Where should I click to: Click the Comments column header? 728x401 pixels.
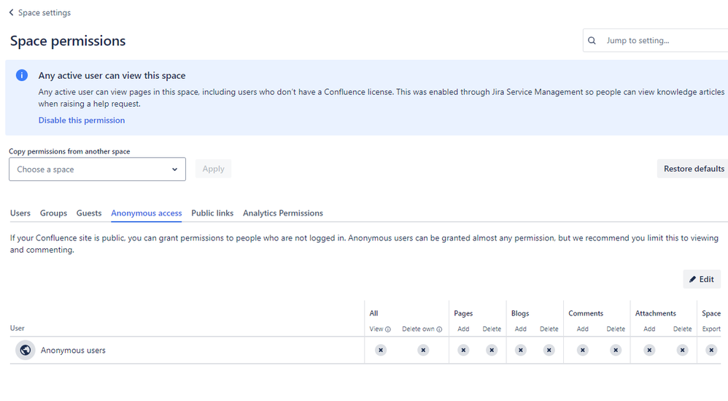[x=586, y=313]
